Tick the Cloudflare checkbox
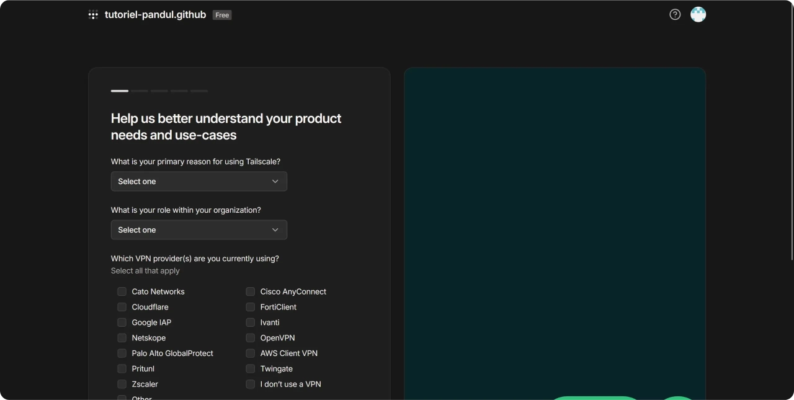 (122, 307)
